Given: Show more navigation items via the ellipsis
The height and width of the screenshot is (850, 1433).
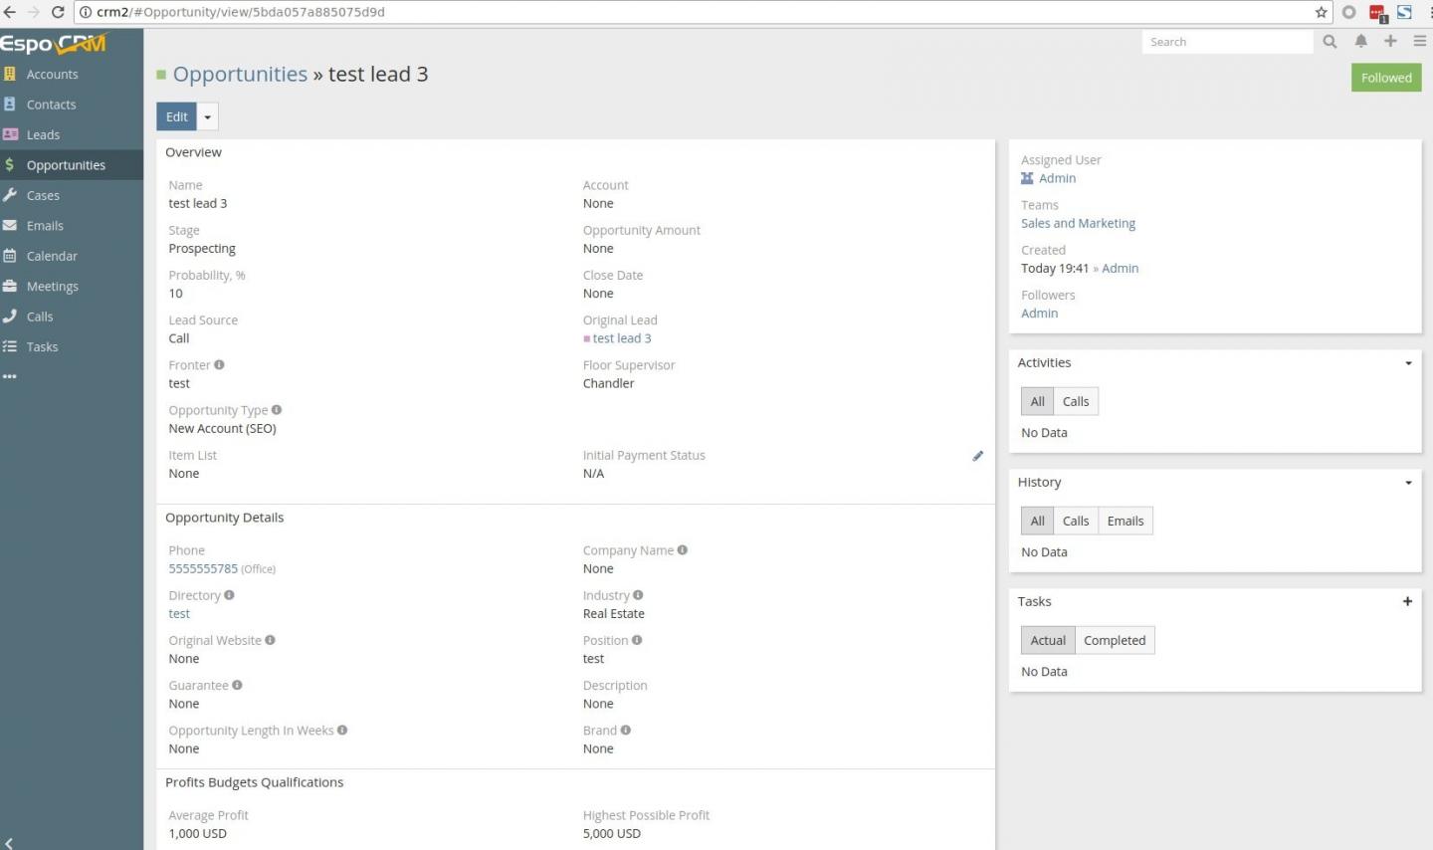Looking at the screenshot, I should point(10,376).
